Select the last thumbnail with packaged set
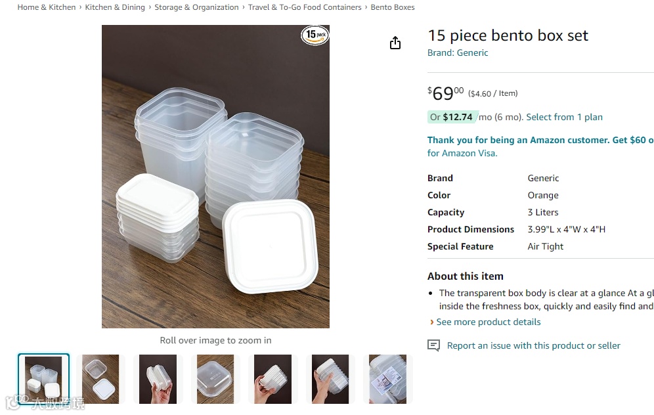This screenshot has width=654, height=415. click(x=387, y=379)
